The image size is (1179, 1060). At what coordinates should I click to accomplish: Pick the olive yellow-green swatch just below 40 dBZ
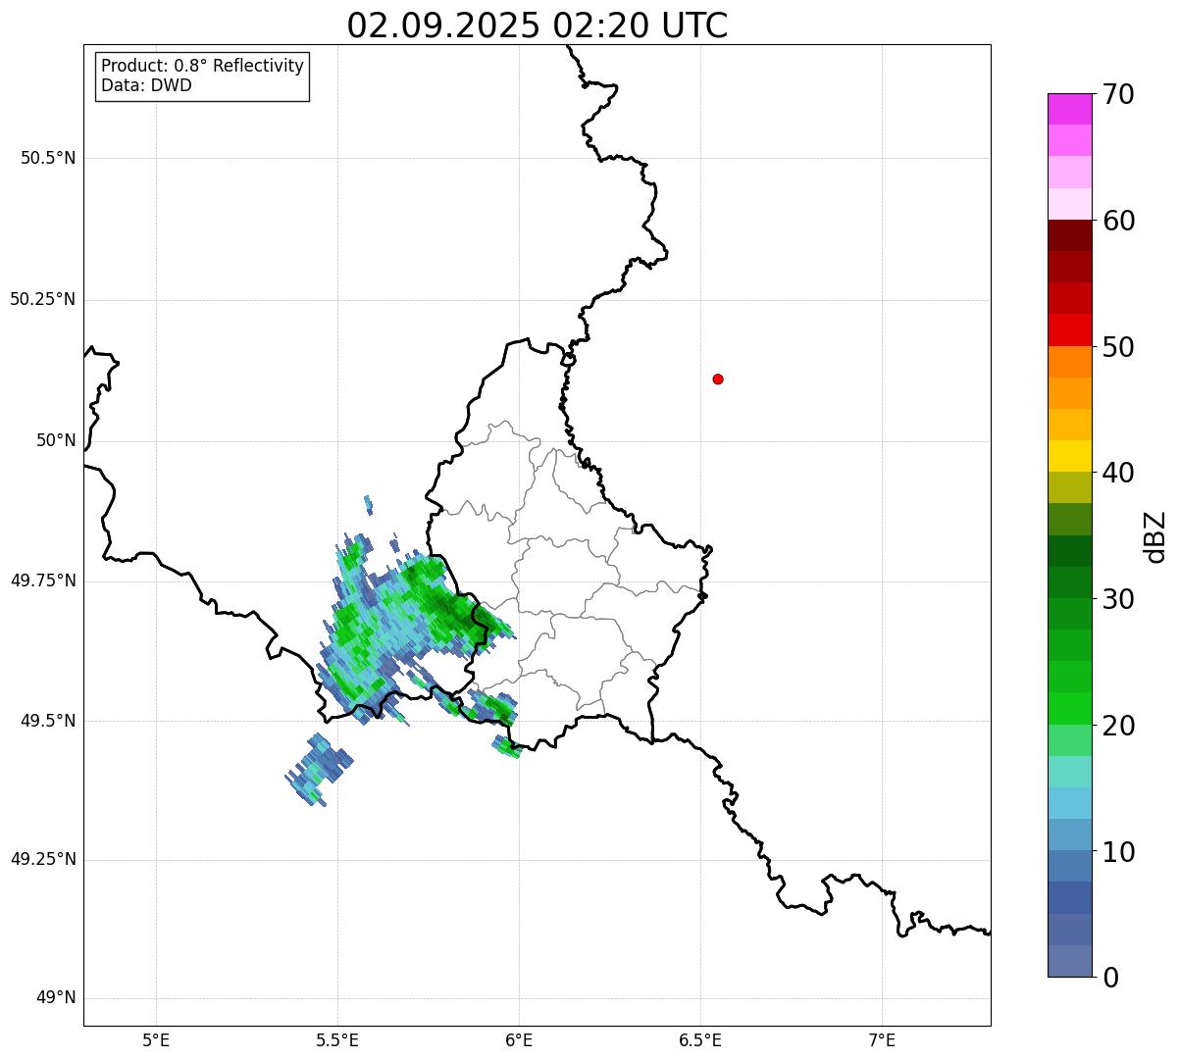click(1069, 487)
